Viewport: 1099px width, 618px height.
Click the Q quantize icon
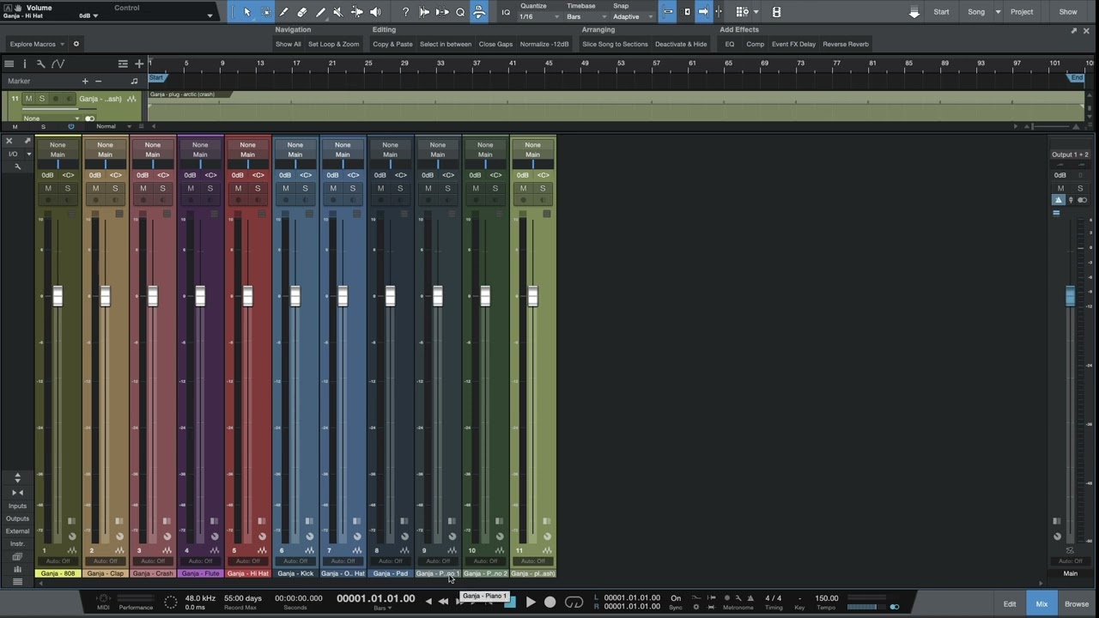460,12
